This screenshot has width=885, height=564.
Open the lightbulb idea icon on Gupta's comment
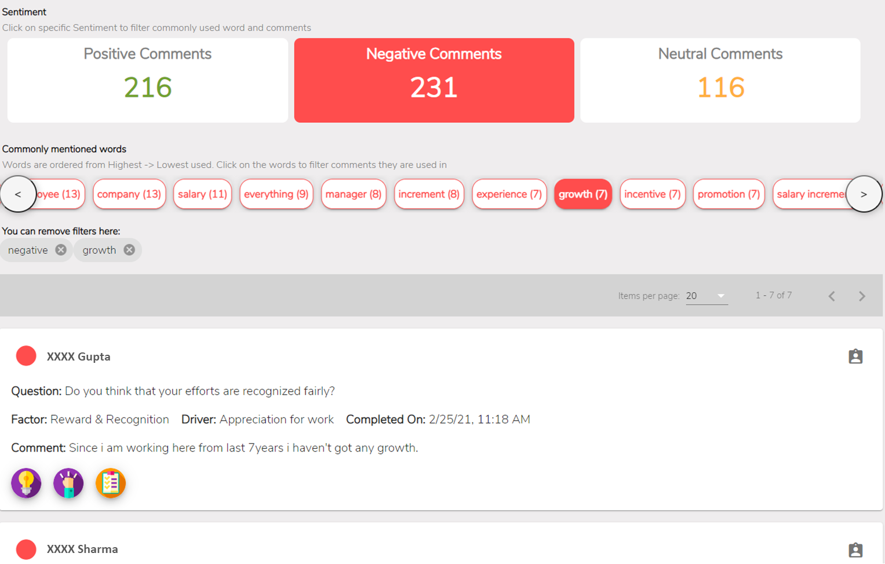[26, 483]
